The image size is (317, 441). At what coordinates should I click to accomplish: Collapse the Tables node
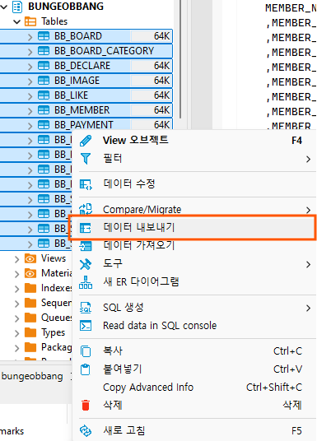[17, 21]
